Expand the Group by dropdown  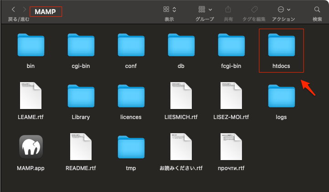pos(205,10)
